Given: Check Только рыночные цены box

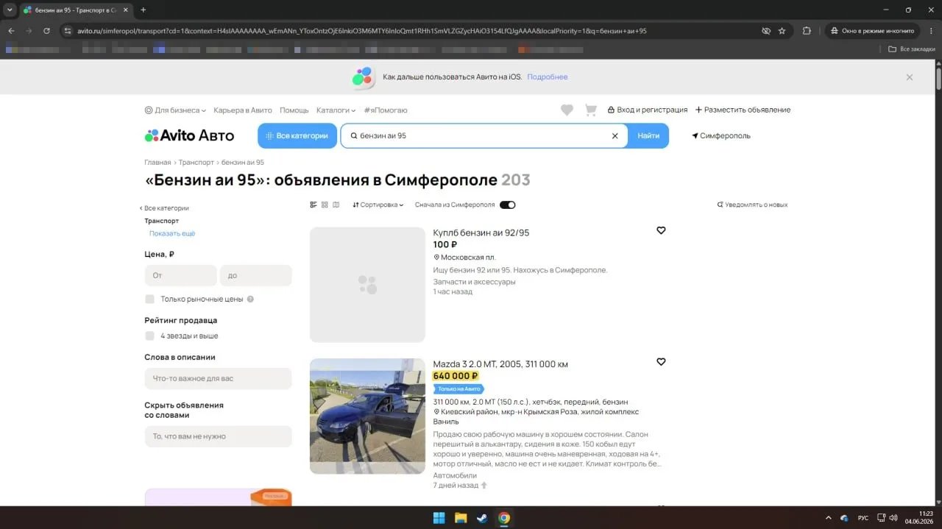Looking at the screenshot, I should pos(149,299).
